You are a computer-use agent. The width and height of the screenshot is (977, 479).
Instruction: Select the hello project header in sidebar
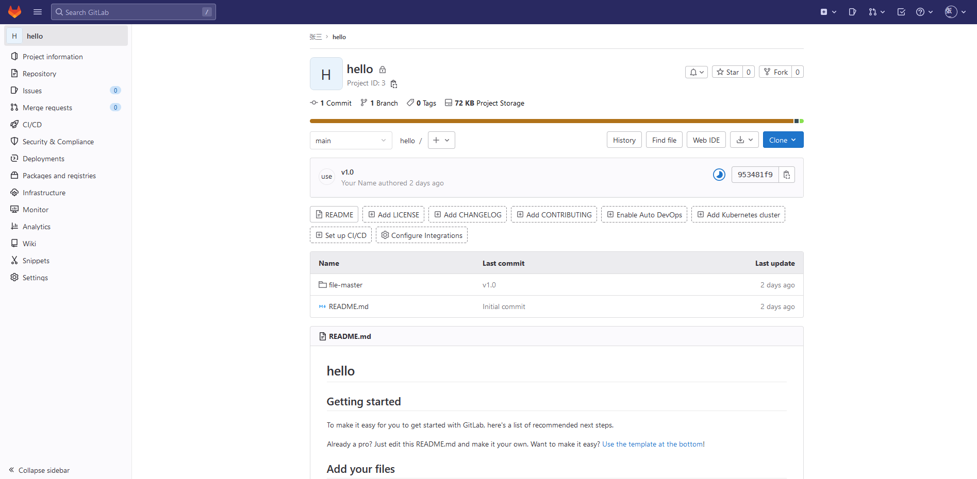click(x=66, y=36)
